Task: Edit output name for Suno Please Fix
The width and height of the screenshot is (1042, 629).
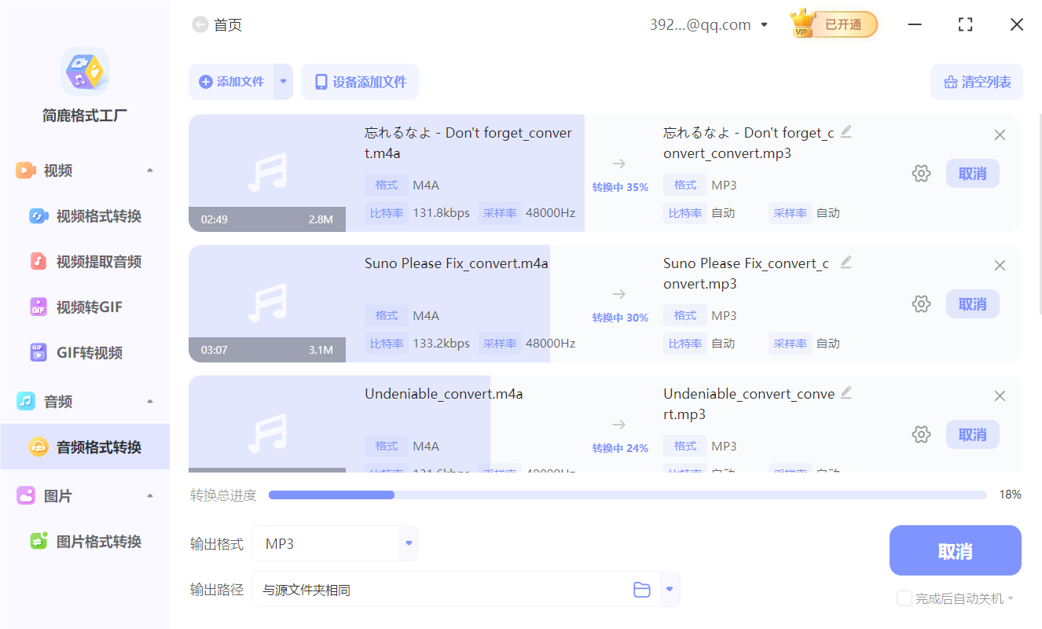Action: [846, 262]
